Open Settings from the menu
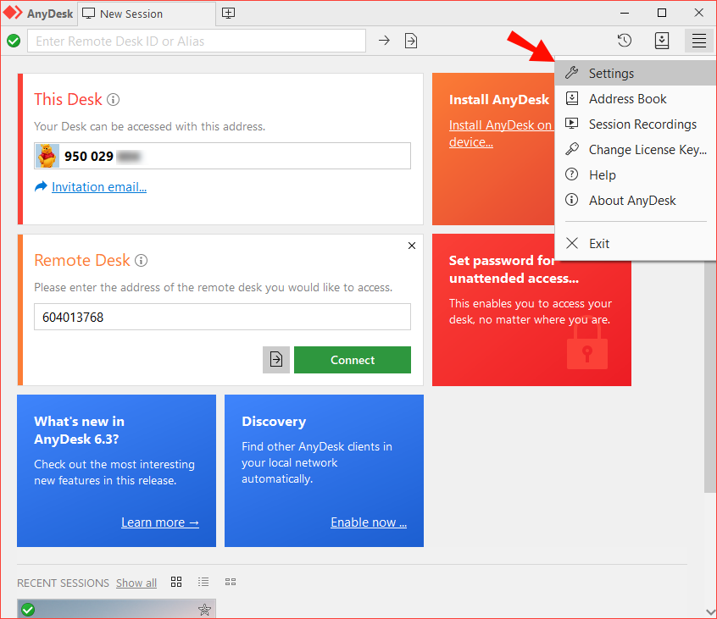The image size is (717, 619). point(635,73)
